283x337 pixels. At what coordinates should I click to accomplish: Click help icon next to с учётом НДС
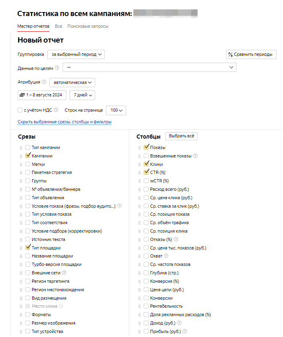point(56,110)
